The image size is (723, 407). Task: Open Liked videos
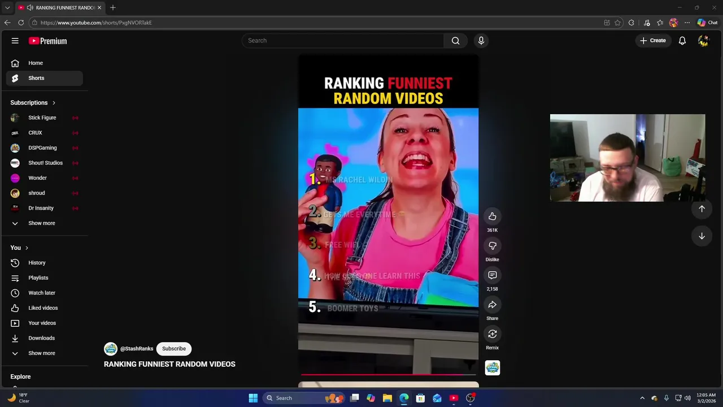(x=44, y=308)
